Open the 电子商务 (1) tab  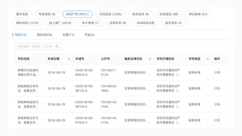click(x=90, y=23)
